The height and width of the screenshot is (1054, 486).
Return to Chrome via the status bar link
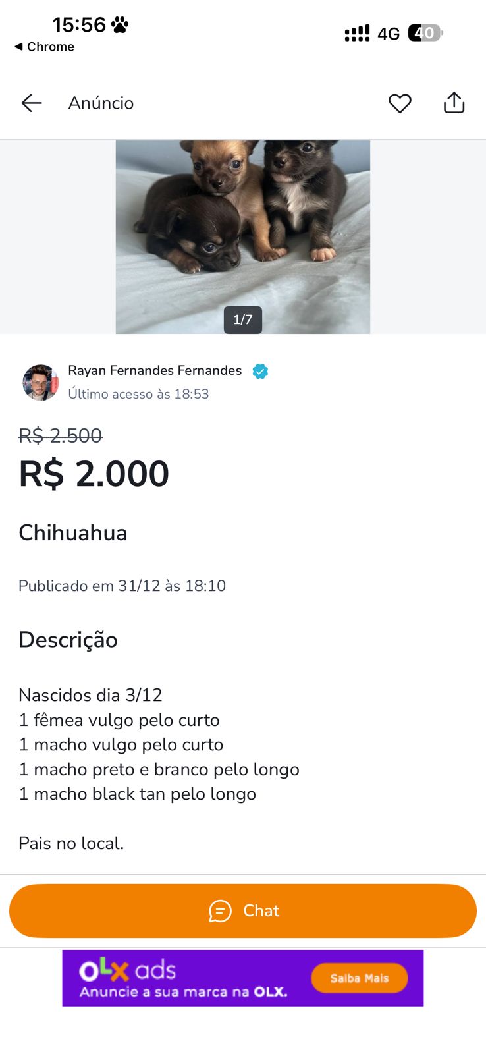pyautogui.click(x=45, y=47)
